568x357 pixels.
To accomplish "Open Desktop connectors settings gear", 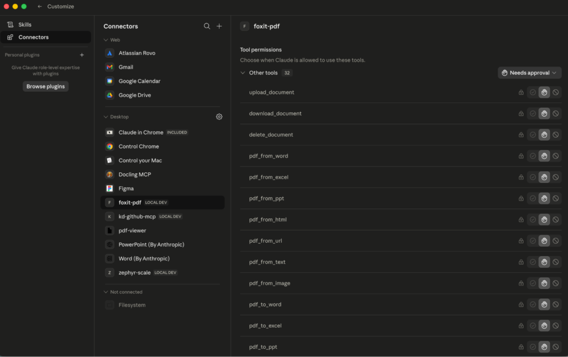I will (219, 116).
